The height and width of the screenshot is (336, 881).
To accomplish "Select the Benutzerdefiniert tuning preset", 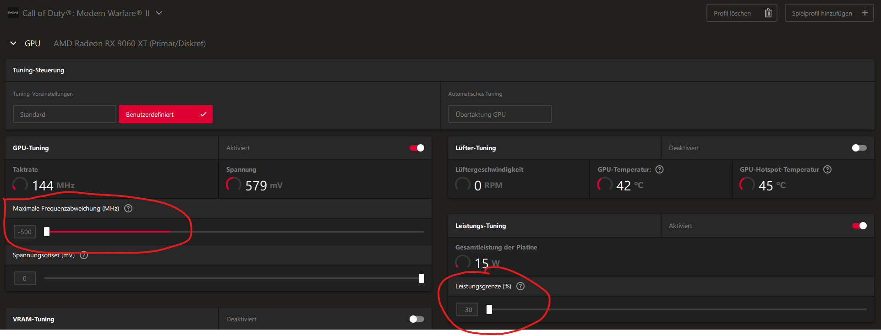I will click(x=165, y=114).
